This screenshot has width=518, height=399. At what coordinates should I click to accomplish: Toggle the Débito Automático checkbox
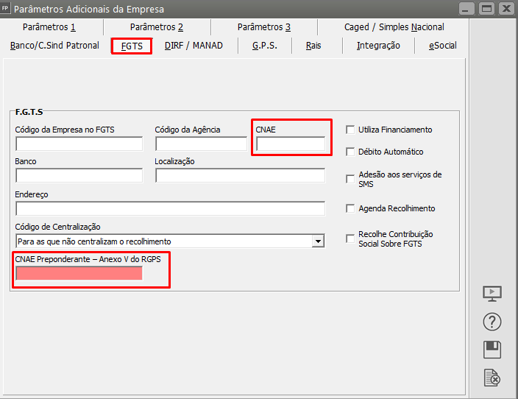point(350,152)
